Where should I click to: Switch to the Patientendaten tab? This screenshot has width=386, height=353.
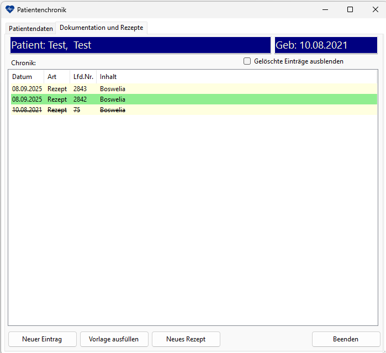click(31, 29)
